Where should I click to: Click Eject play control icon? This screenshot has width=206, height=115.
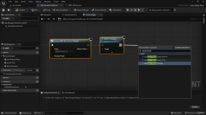point(139,10)
